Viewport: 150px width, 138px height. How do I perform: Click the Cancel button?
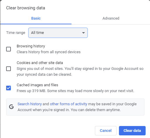106,131
